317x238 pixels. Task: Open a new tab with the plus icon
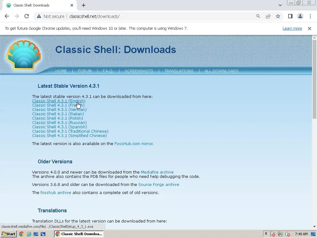(x=84, y=5)
